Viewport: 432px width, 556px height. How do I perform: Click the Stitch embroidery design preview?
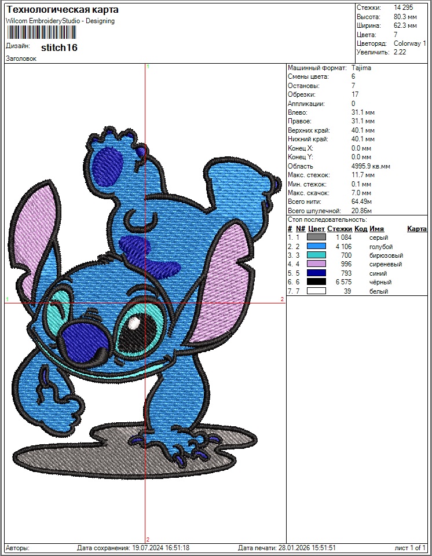(145, 301)
